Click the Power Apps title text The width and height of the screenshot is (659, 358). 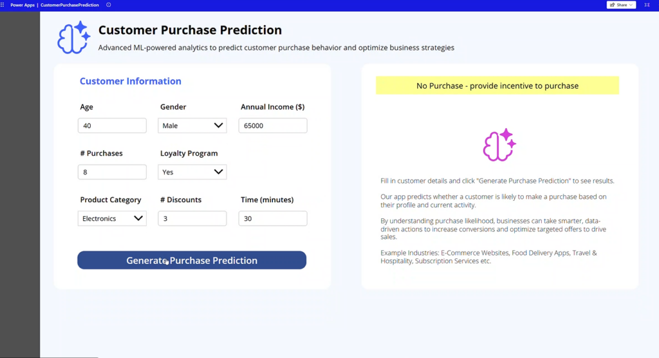(22, 5)
